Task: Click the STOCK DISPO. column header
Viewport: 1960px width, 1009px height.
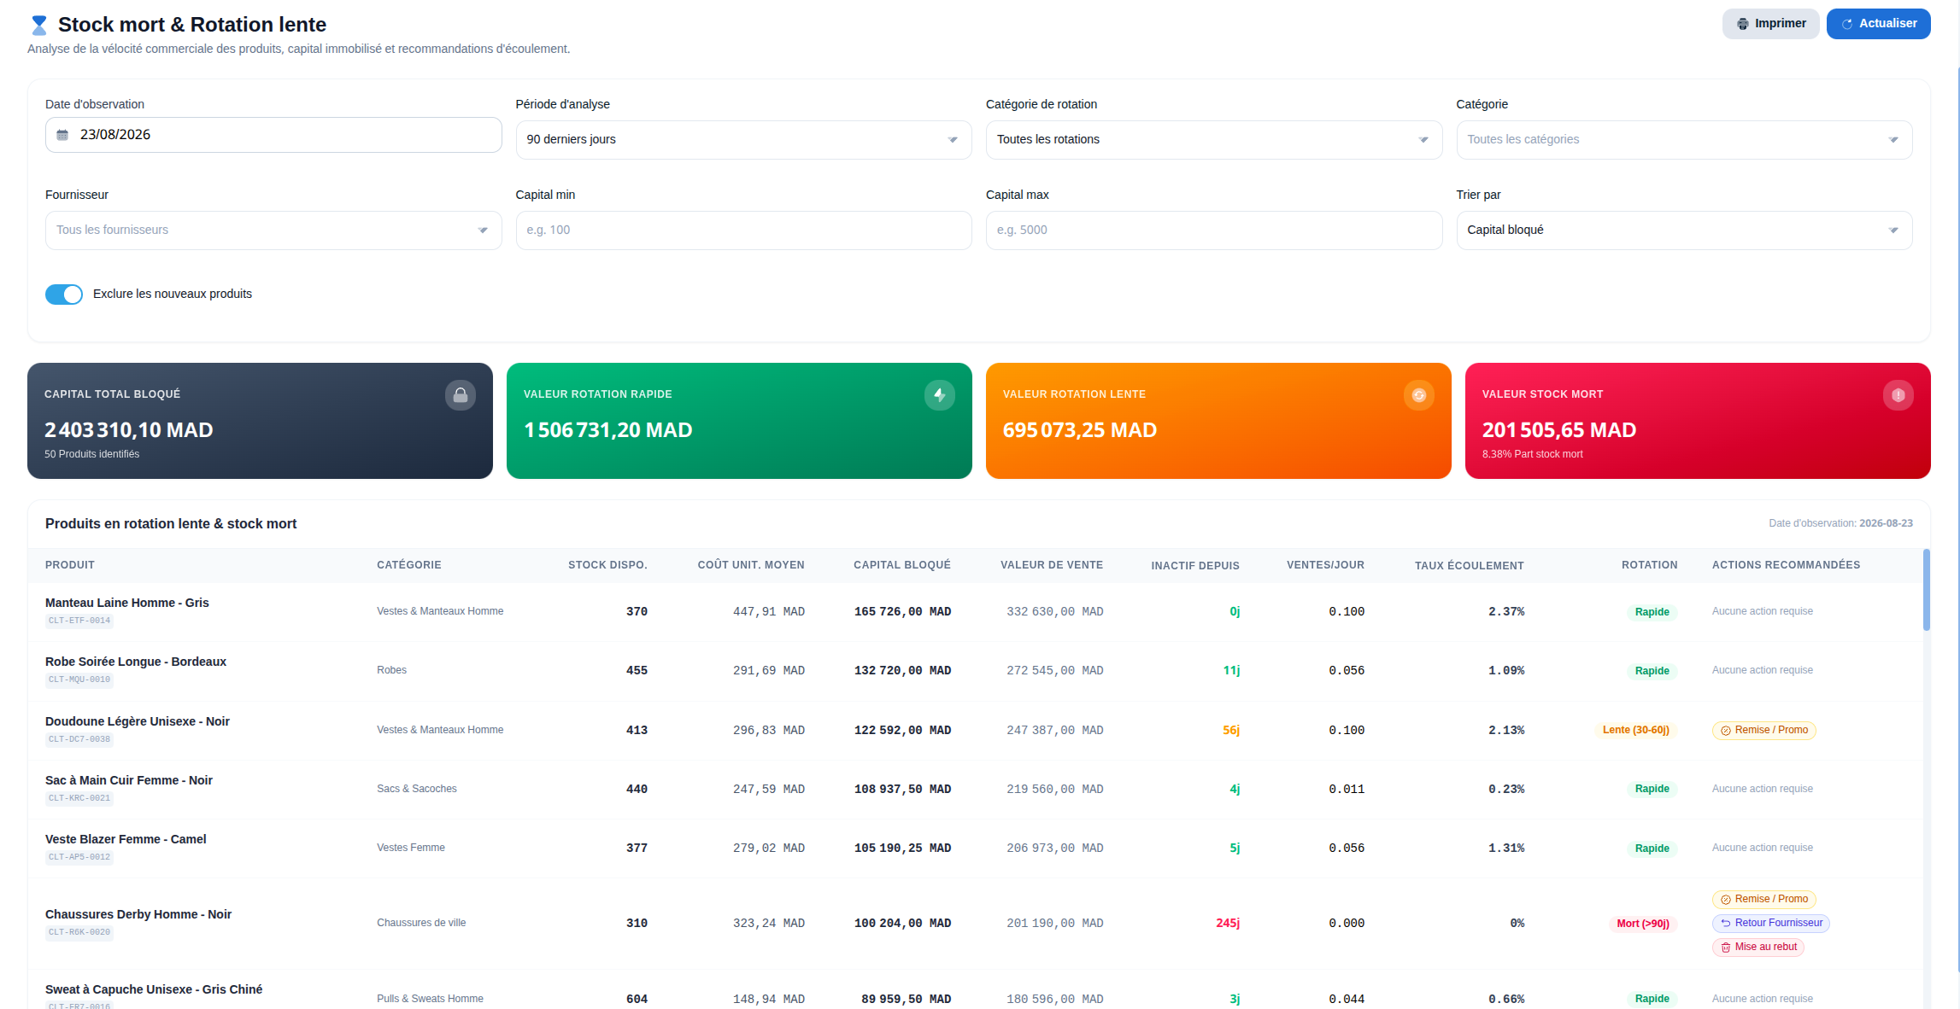Action: tap(607, 565)
